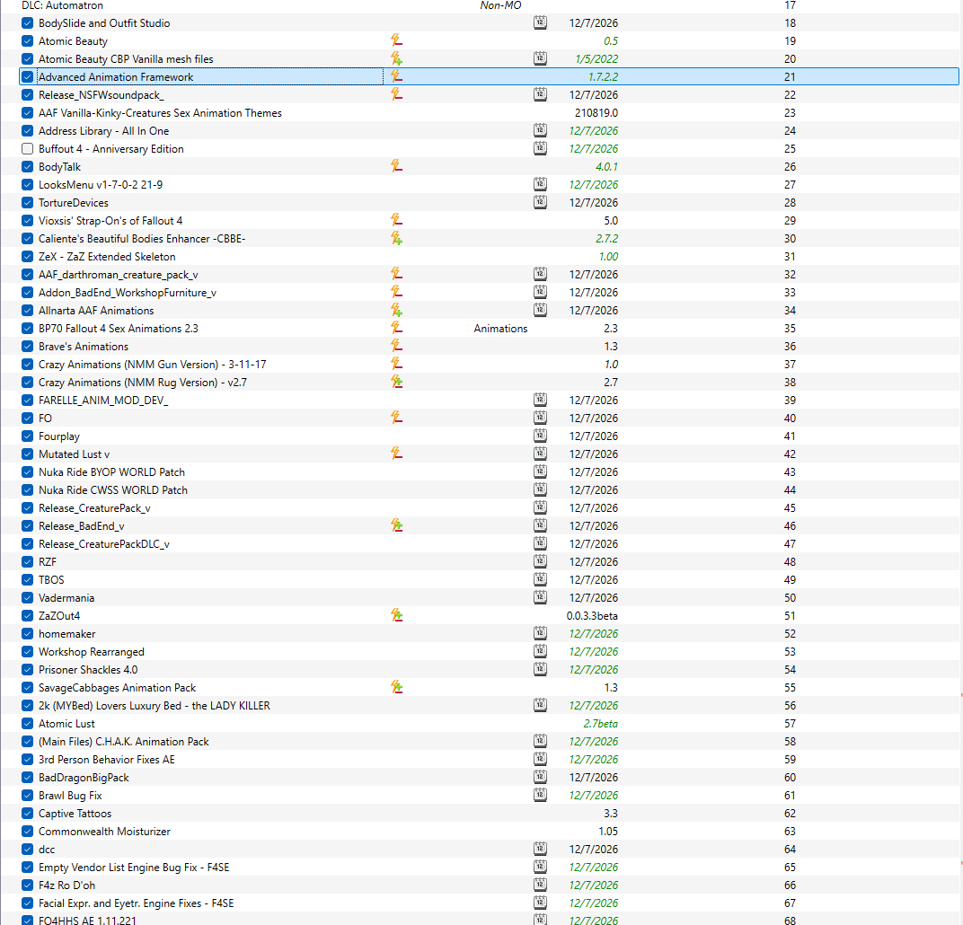This screenshot has width=963, height=925.
Task: Click the conflict icon for Release_BadEnd_v
Action: tap(397, 525)
